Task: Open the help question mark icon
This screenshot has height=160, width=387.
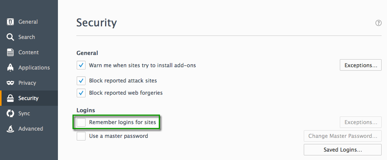Action: tap(379, 23)
